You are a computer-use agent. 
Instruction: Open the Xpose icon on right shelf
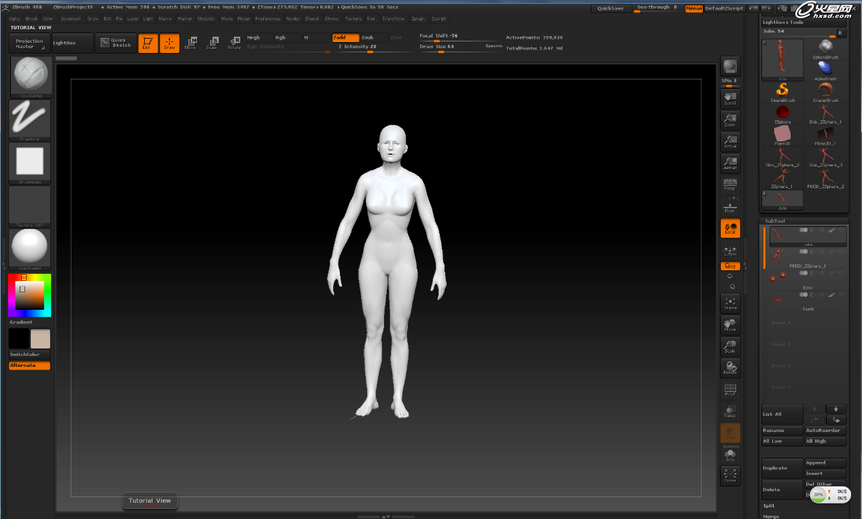pos(730,476)
